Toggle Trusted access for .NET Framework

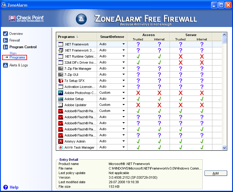coord(138,44)
